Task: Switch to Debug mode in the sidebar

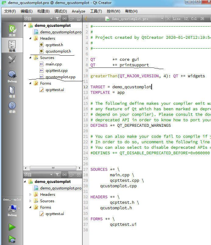Action: 12,76
